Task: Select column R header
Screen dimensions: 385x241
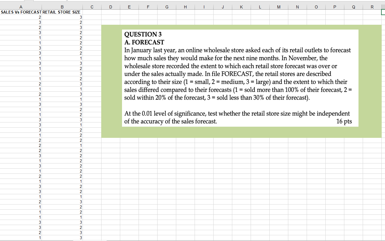Action: click(x=372, y=7)
